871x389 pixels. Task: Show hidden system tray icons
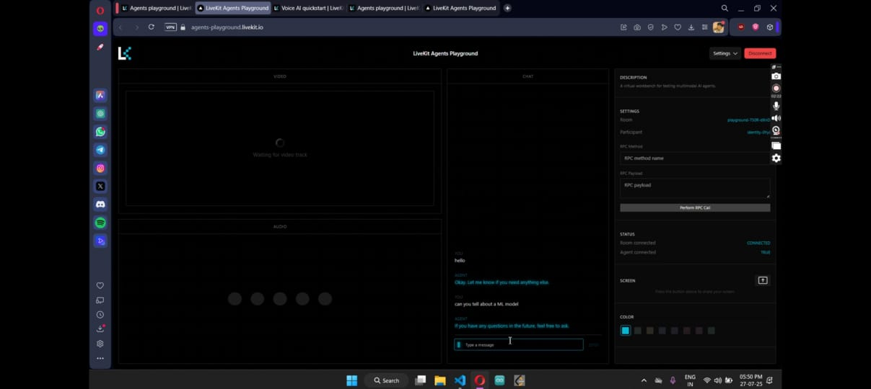pyautogui.click(x=644, y=380)
